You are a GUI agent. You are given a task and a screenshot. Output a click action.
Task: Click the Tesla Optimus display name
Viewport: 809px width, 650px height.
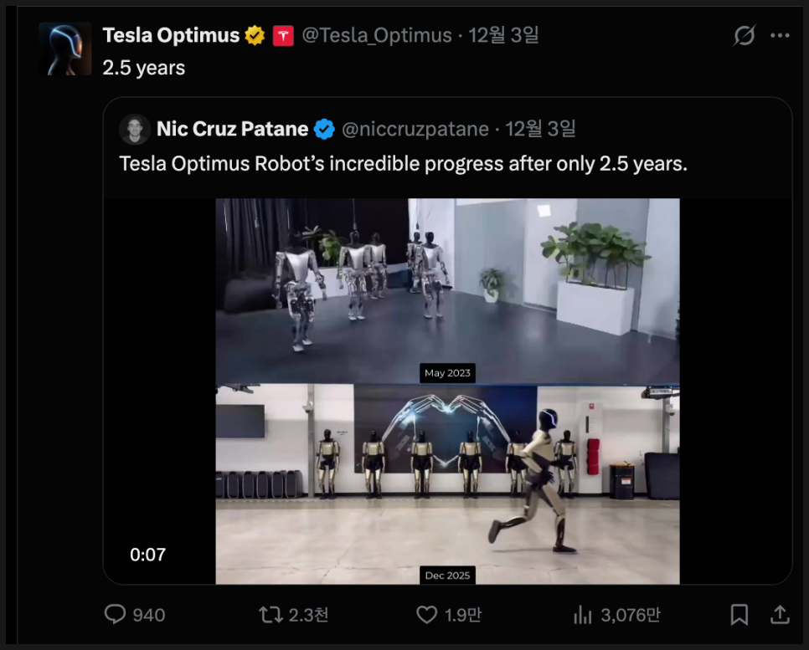pos(171,35)
